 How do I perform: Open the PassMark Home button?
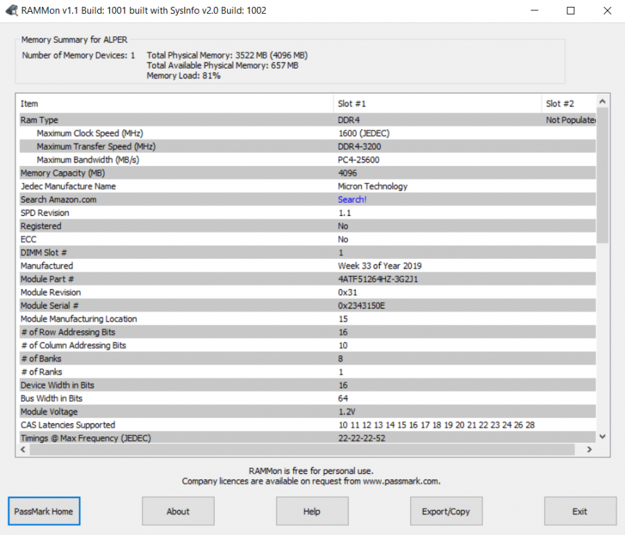click(44, 511)
